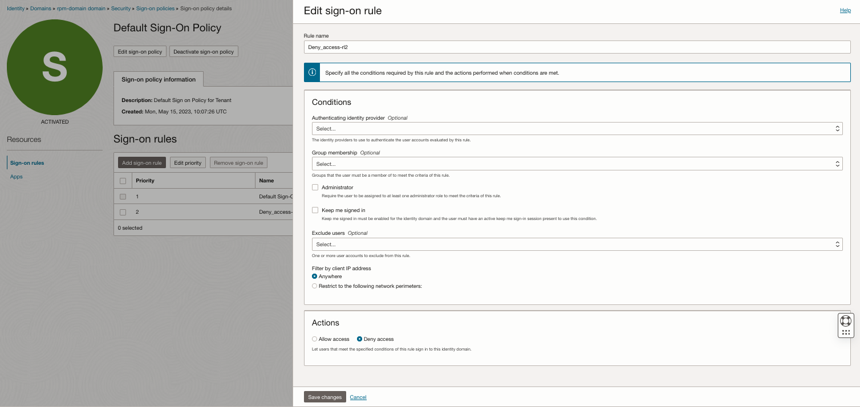The width and height of the screenshot is (860, 407).
Task: Click the Rule name text field
Action: coord(577,47)
